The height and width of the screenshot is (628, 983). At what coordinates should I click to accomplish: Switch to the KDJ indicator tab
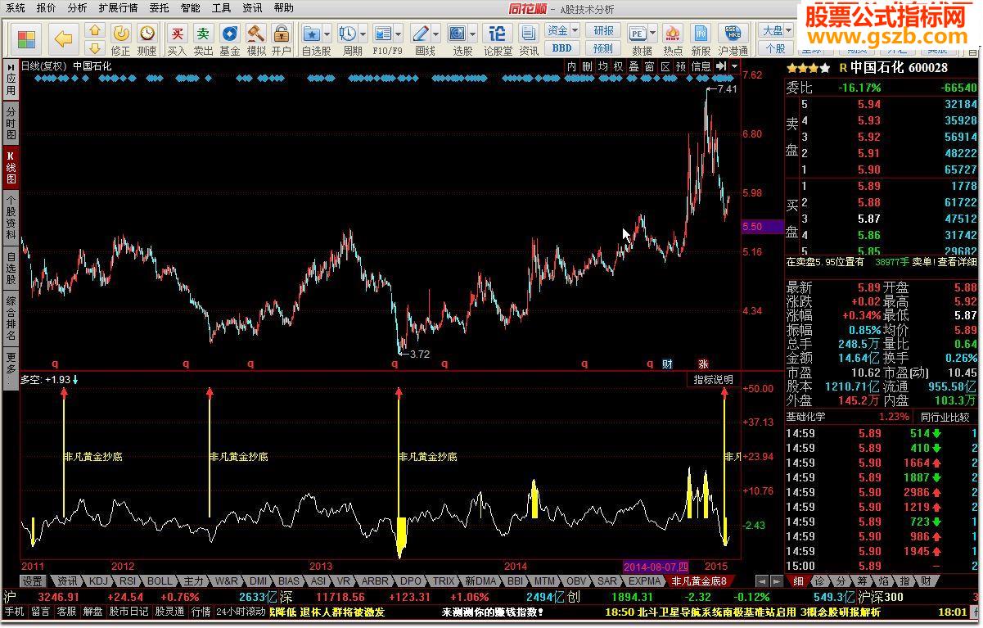(98, 581)
